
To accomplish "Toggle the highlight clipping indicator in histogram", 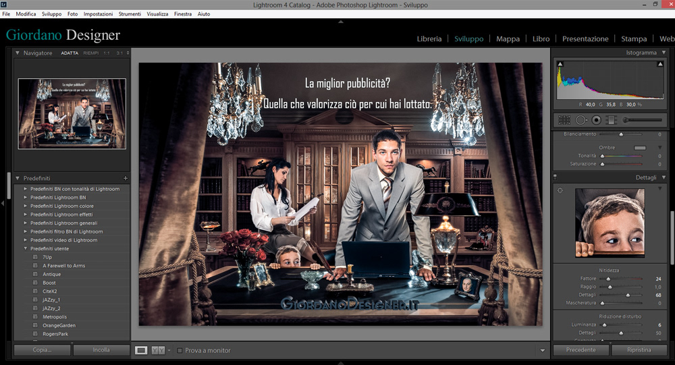I will [x=660, y=63].
